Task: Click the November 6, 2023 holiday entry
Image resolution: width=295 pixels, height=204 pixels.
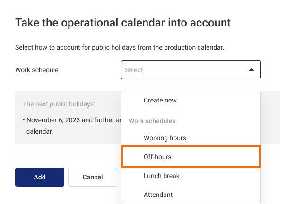Action: pyautogui.click(x=72, y=120)
